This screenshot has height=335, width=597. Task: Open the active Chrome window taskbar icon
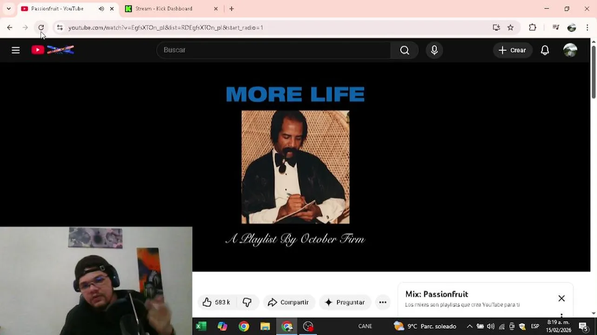pyautogui.click(x=287, y=327)
